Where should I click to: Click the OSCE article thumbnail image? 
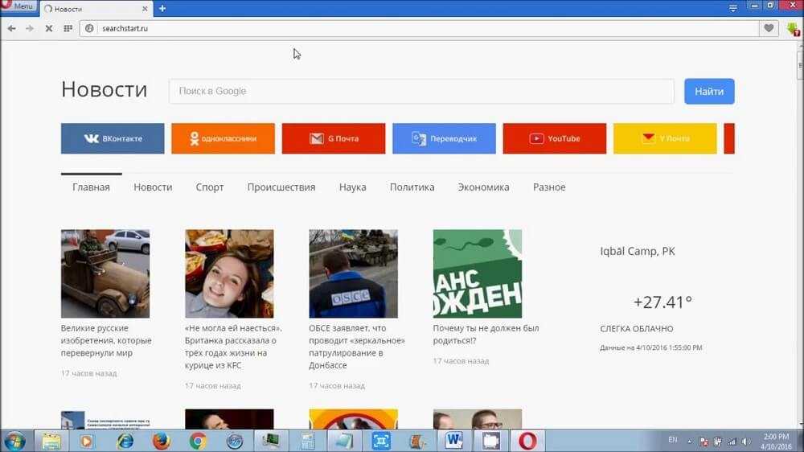353,273
